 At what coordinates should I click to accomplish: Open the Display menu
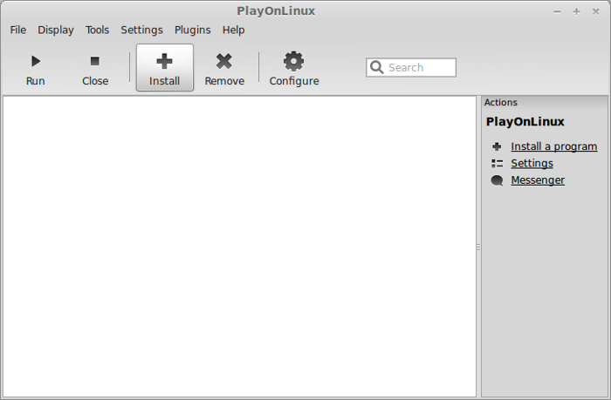click(x=56, y=30)
